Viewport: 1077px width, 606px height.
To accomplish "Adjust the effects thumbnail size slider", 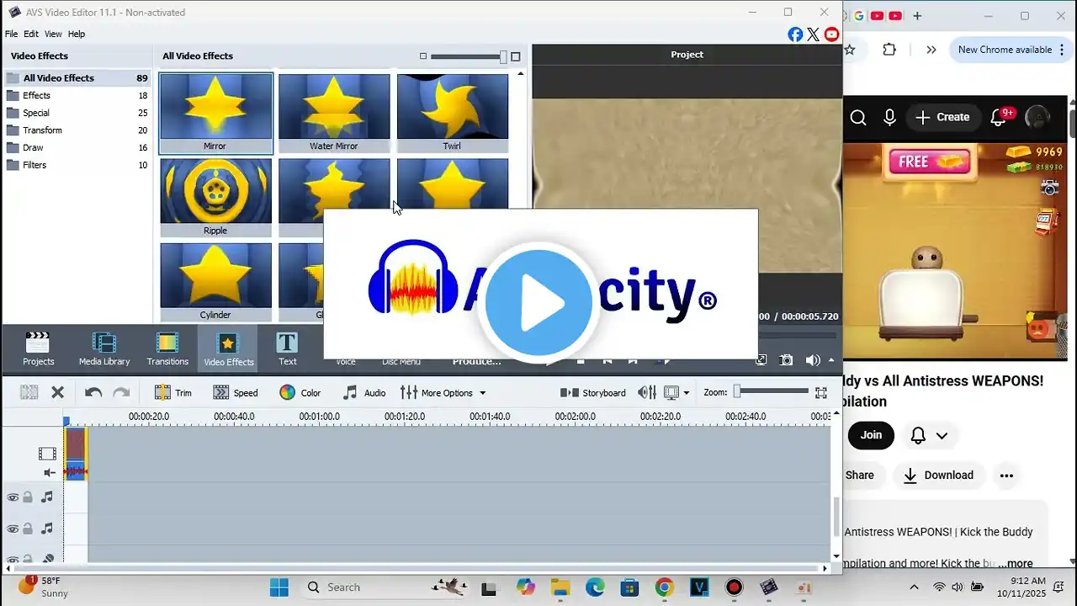I will 470,56.
